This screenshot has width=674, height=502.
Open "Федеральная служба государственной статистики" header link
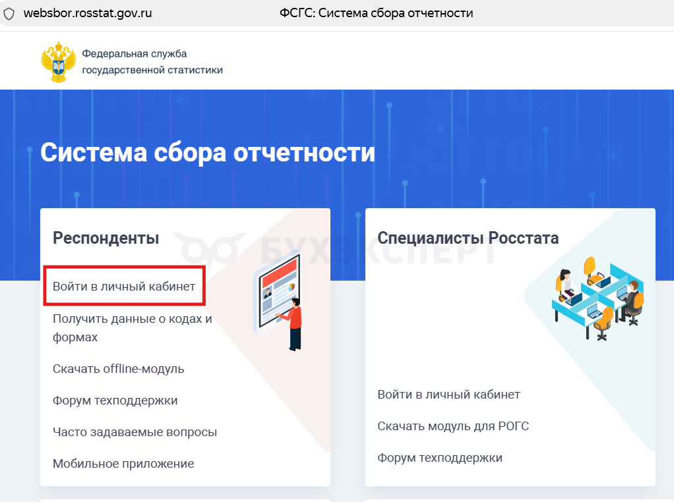pyautogui.click(x=152, y=62)
